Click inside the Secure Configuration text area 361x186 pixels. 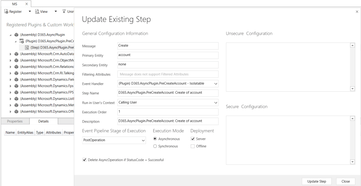288,140
